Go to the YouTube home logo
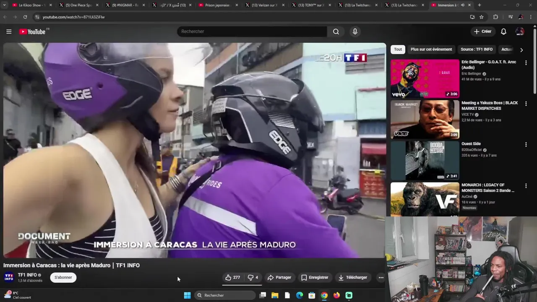 point(32,31)
